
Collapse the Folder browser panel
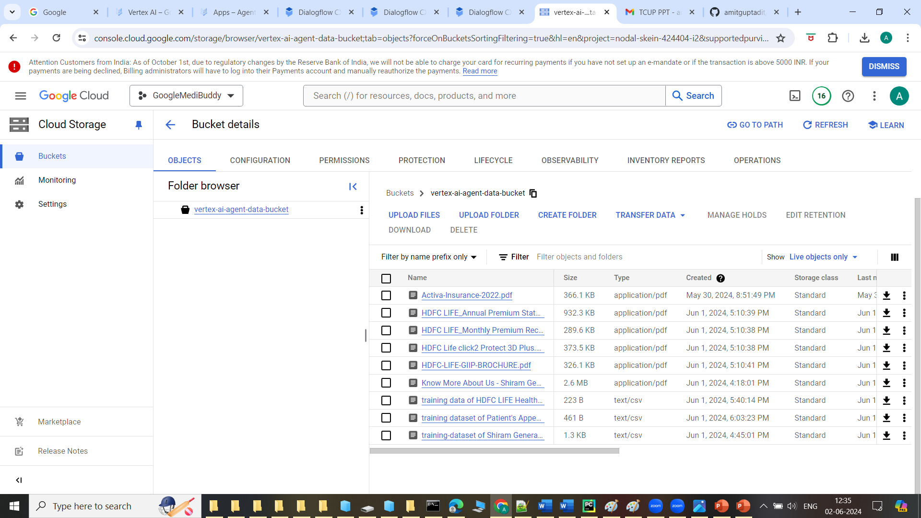click(x=353, y=187)
